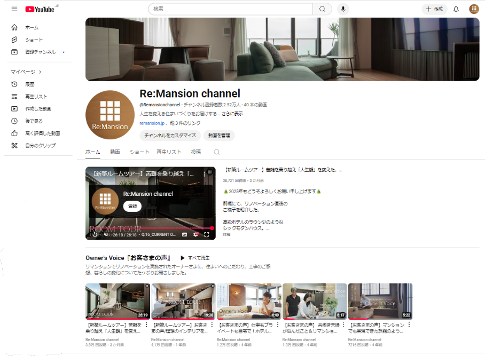
Task: Open 登録チャンネル in the sidebar
Action: (34, 52)
